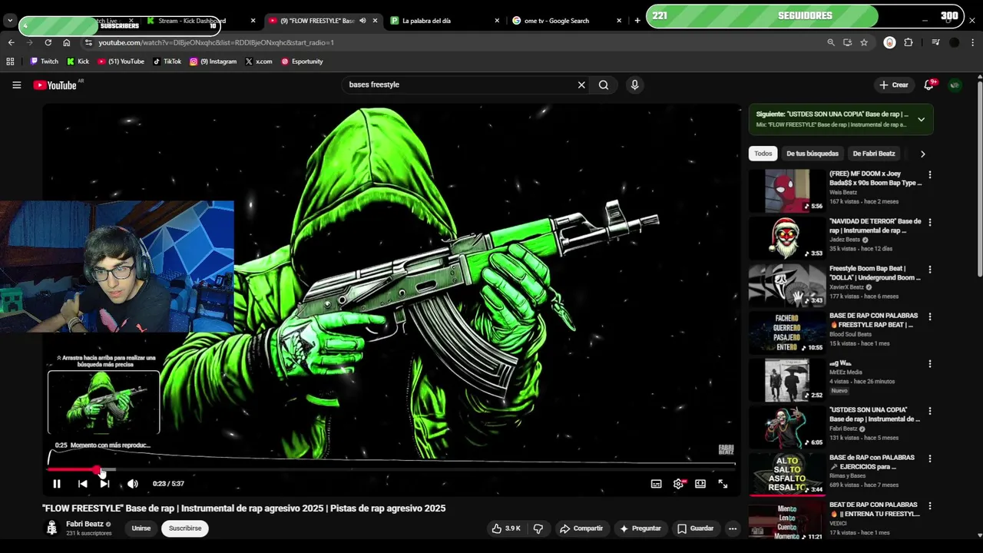Share the video with Compartir
The height and width of the screenshot is (553, 983).
click(581, 528)
